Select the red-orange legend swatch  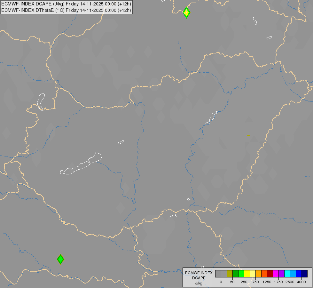point(264,274)
